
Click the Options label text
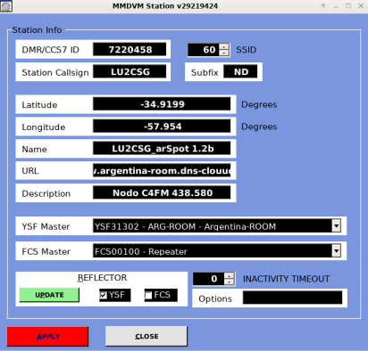click(215, 298)
